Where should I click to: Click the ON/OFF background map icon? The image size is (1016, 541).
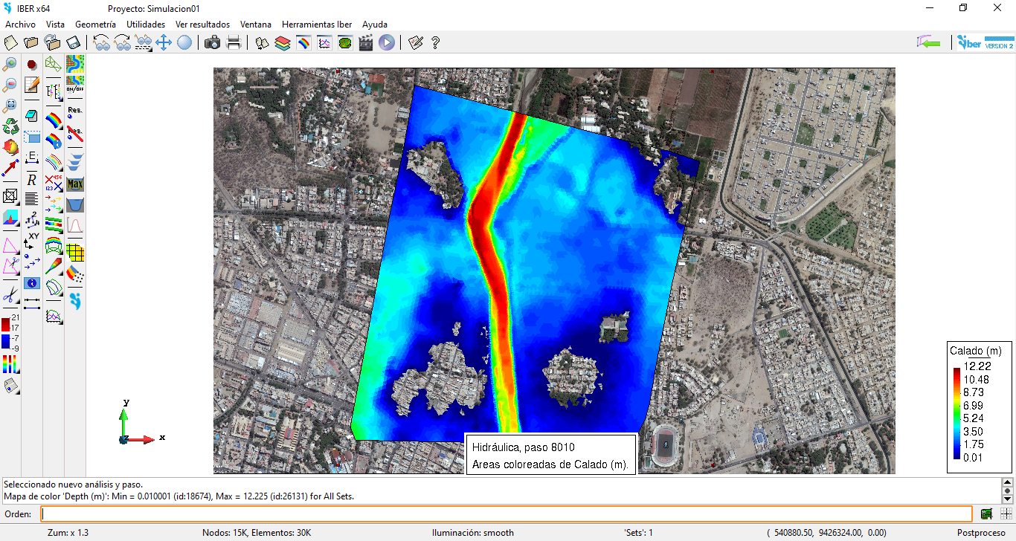(x=74, y=84)
